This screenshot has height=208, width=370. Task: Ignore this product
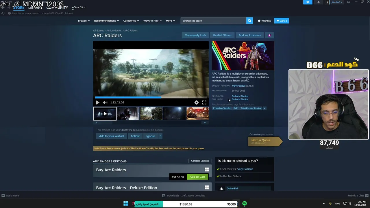point(151,136)
